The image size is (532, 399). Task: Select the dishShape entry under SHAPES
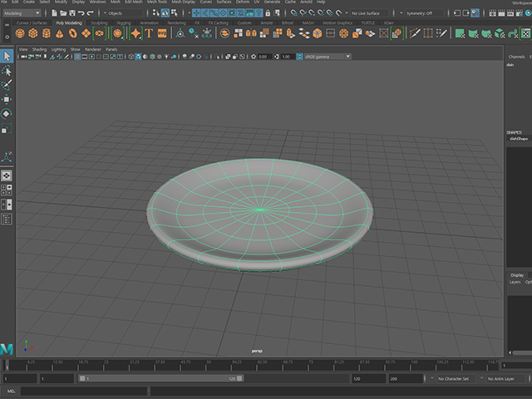pyautogui.click(x=519, y=139)
